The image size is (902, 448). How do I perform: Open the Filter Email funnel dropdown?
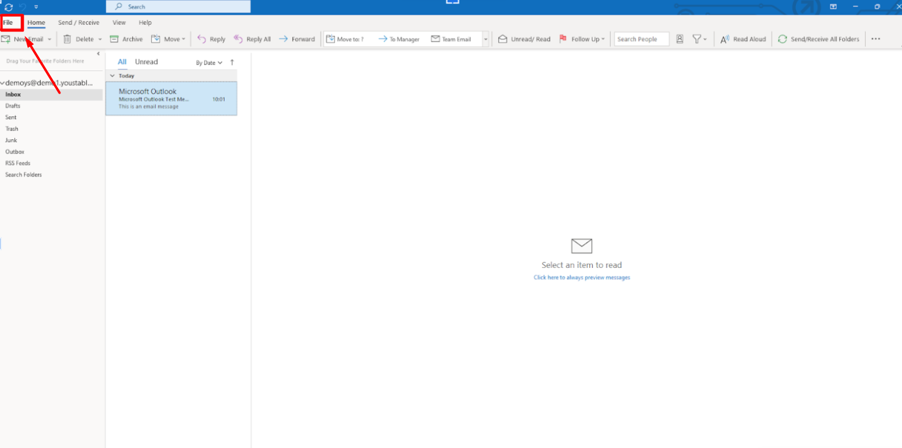[x=699, y=39]
